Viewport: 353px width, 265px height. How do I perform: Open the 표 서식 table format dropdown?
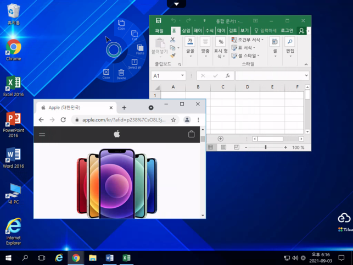click(243, 48)
